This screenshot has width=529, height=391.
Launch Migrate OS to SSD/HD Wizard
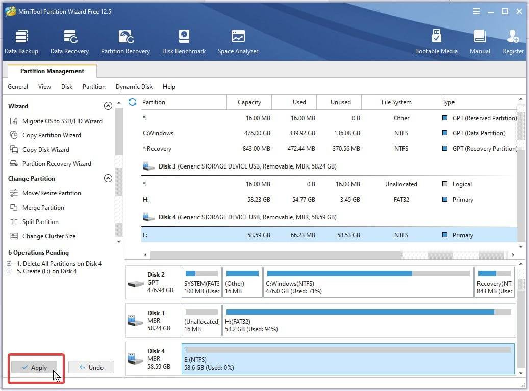tap(62, 121)
